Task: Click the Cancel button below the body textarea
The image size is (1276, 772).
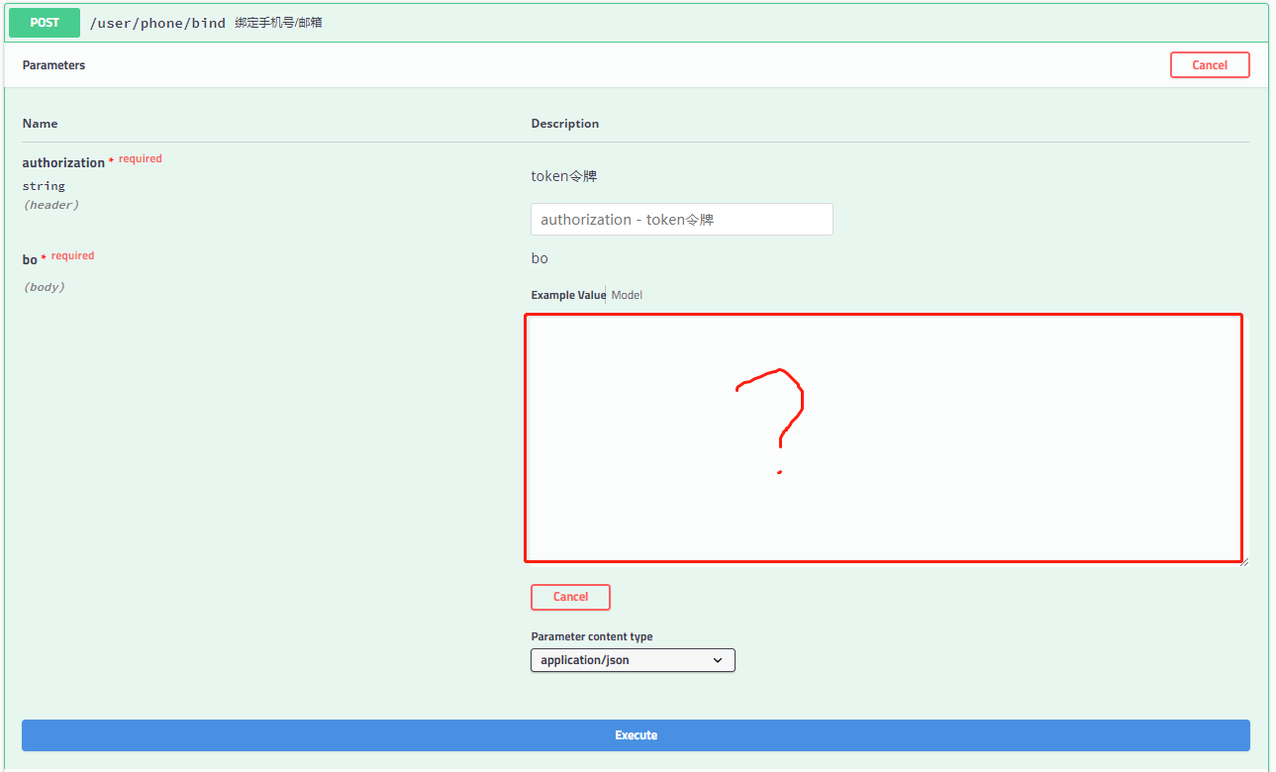Action: 570,597
